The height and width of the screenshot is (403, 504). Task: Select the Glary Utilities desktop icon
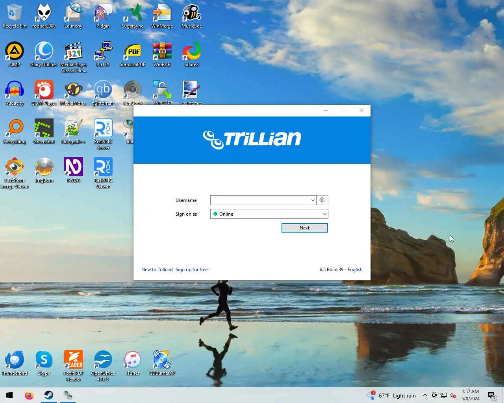(x=44, y=54)
